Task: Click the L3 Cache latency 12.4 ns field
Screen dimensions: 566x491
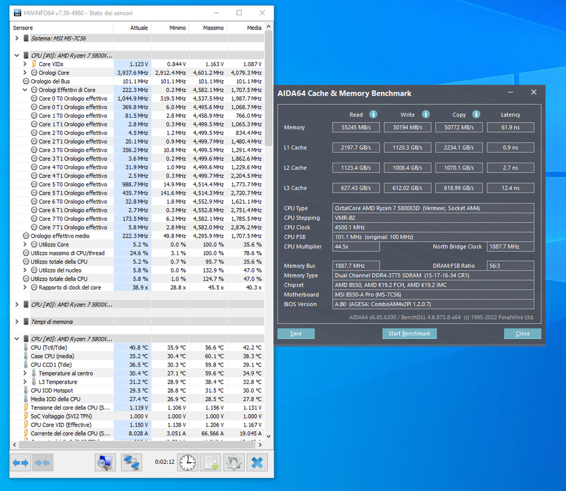Action: (510, 188)
